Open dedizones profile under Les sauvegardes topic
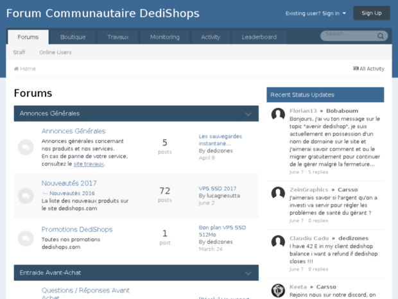398x299 pixels. [220, 151]
